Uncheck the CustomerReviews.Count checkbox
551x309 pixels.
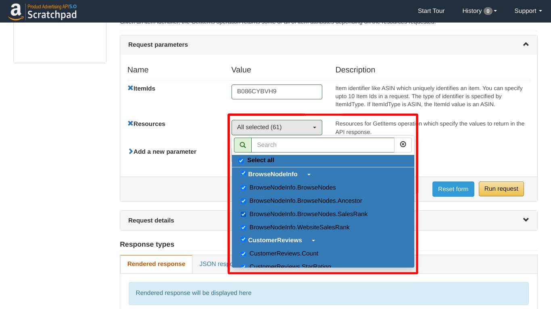[x=243, y=253]
